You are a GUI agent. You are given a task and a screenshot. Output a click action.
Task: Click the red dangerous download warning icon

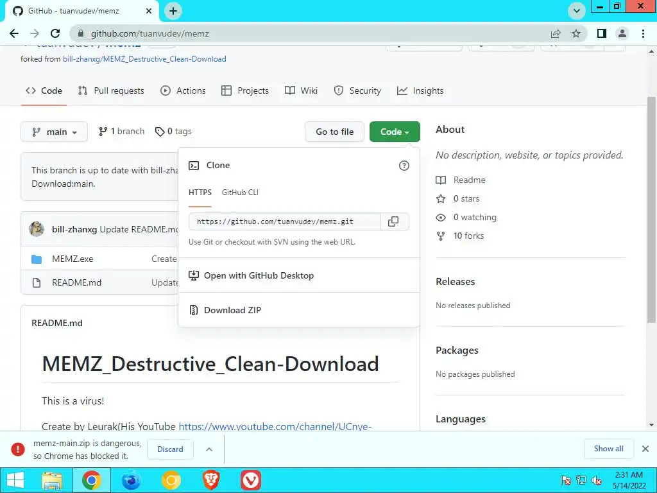(17, 449)
